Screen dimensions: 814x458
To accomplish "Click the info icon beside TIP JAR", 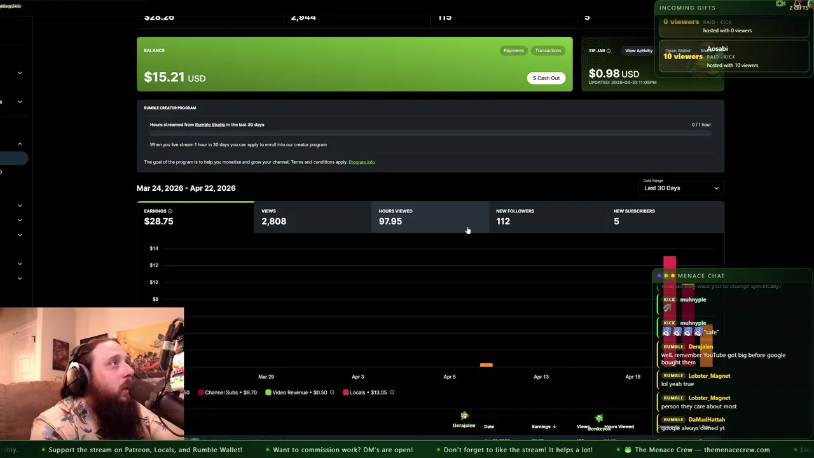I will (609, 51).
